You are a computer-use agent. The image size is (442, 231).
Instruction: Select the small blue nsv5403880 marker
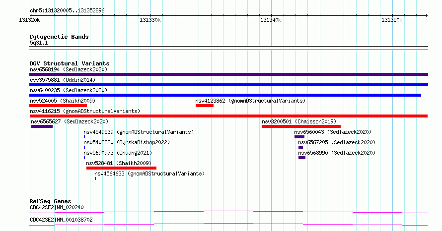click(x=84, y=147)
